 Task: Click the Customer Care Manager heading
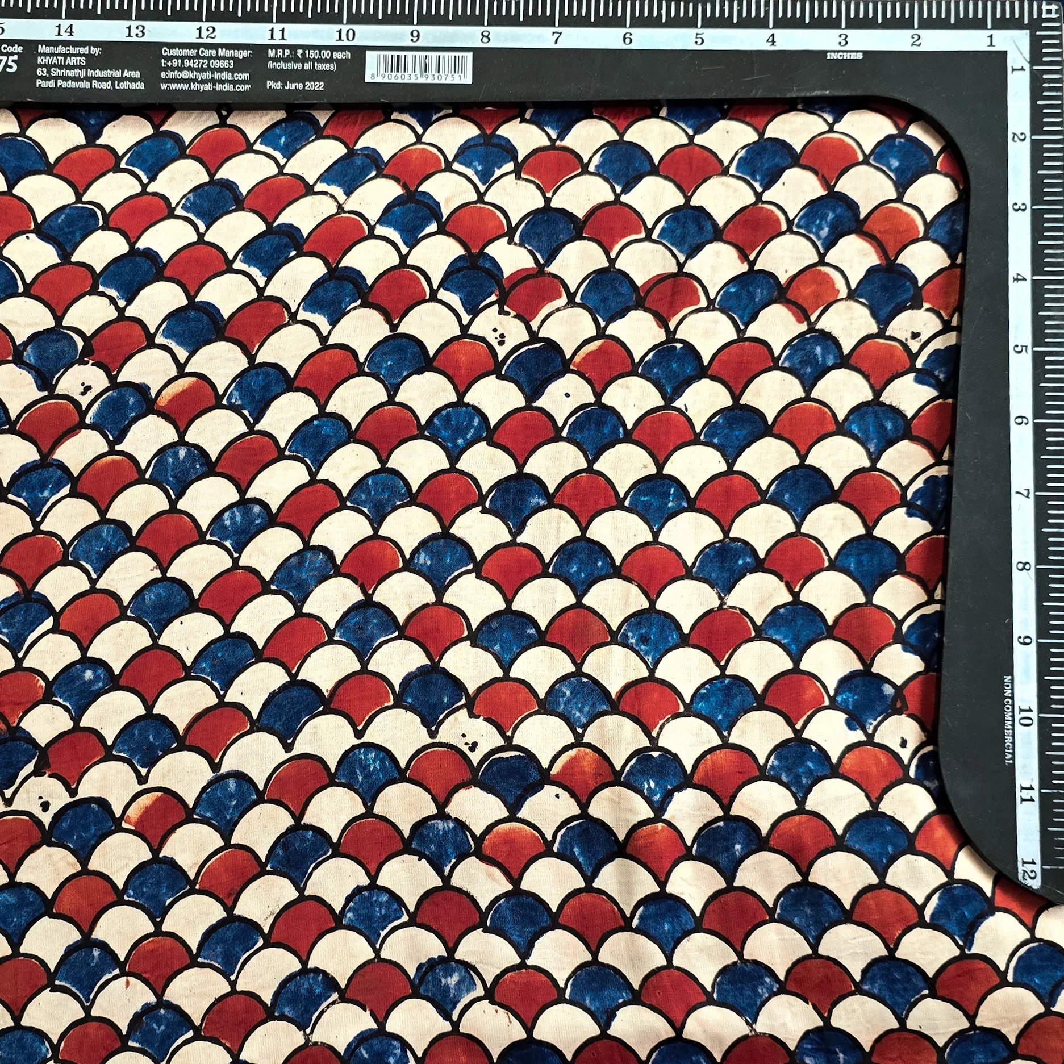(x=207, y=53)
